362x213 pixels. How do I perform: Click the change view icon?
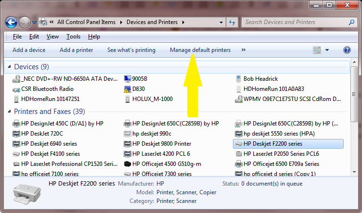[317, 50]
